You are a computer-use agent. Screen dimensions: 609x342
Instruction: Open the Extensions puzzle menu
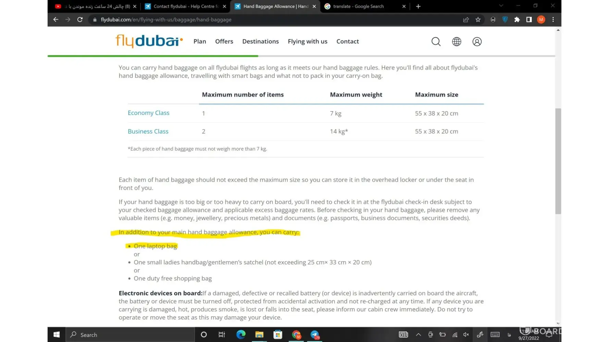coord(517,19)
